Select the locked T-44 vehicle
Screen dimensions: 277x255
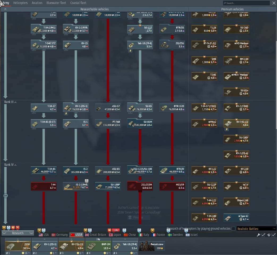point(44,186)
